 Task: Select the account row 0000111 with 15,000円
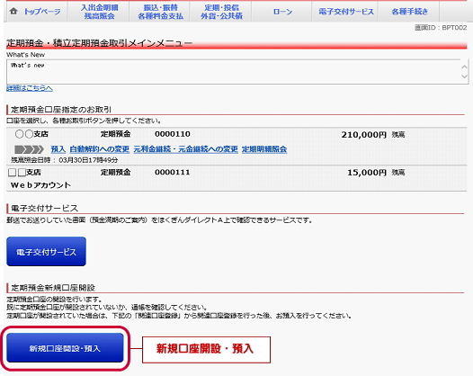click(236, 178)
